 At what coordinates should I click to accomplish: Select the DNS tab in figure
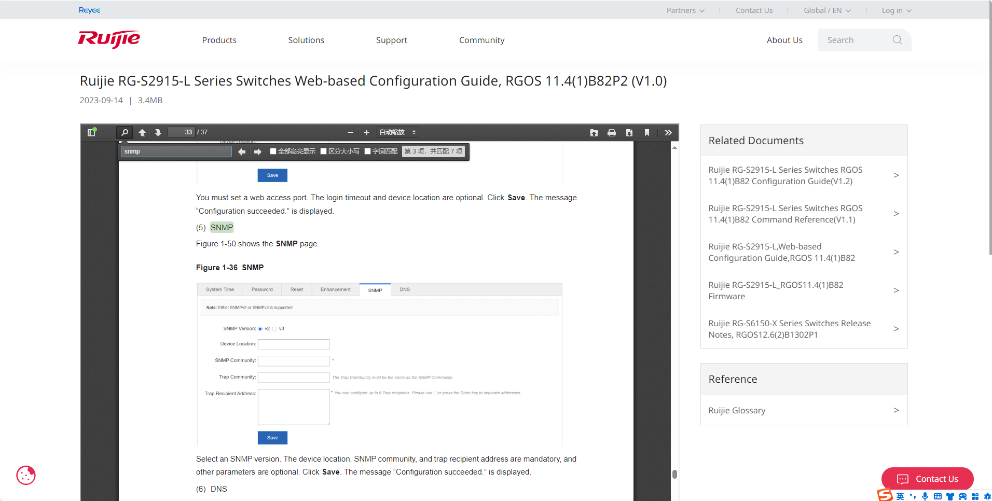point(405,289)
